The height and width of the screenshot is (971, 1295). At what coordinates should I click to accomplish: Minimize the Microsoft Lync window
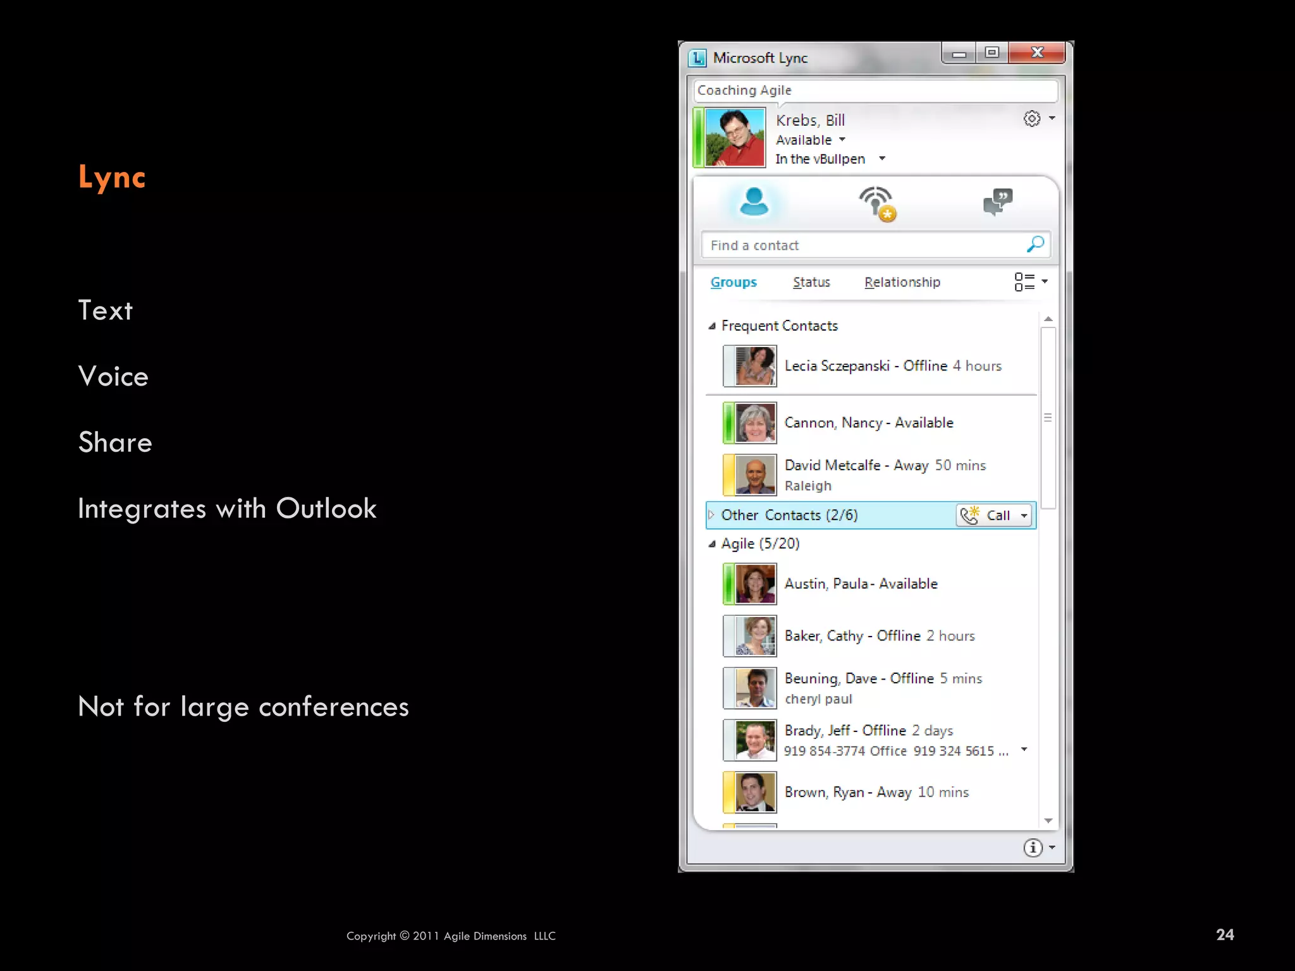point(959,53)
